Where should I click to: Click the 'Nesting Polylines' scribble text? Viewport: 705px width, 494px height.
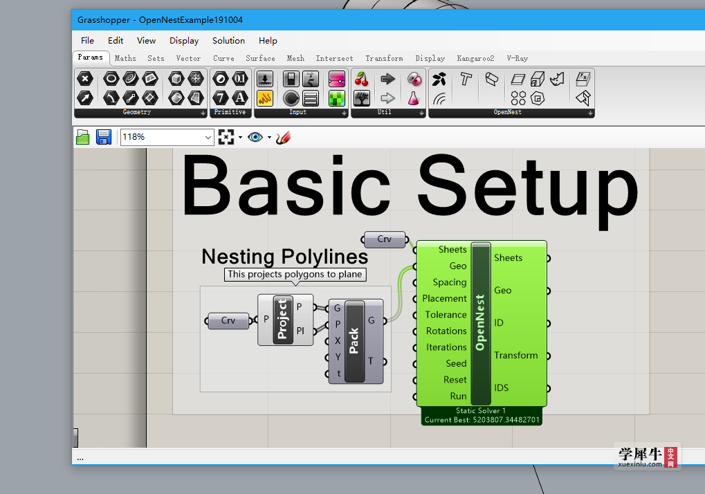coord(284,257)
